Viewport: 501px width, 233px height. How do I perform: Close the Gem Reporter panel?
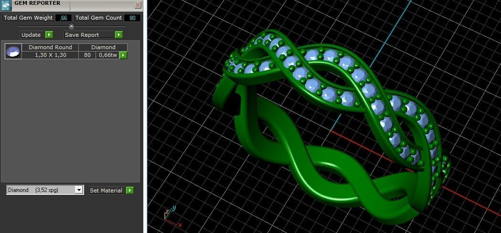(138, 5)
